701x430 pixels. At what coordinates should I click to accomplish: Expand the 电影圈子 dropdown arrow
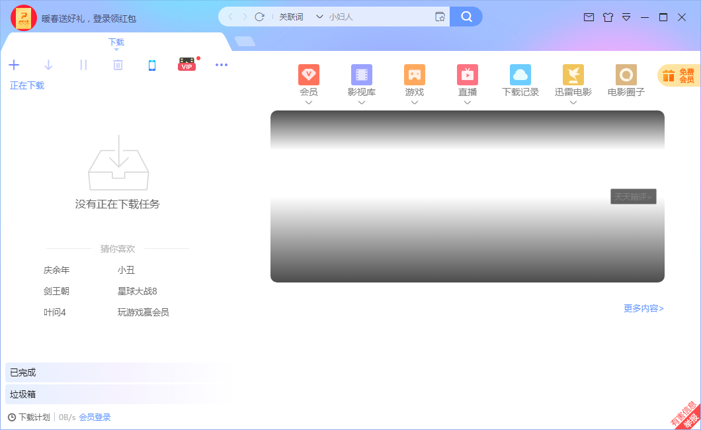pyautogui.click(x=626, y=101)
